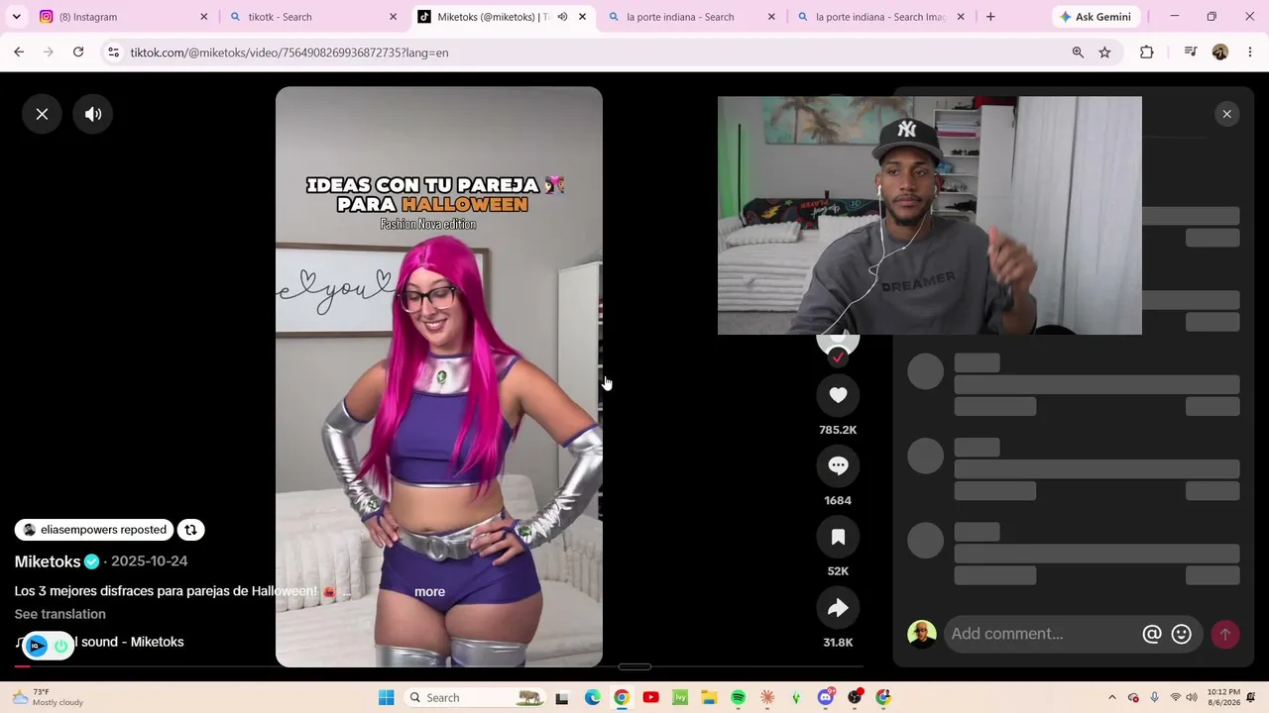Viewport: 1269px width, 713px height.
Task: Bookmark this page with the star
Action: pyautogui.click(x=1104, y=52)
